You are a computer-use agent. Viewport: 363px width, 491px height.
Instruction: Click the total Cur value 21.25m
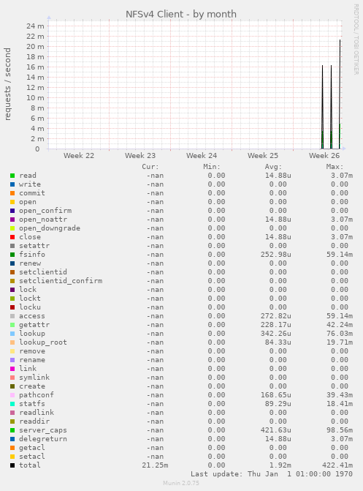click(155, 465)
